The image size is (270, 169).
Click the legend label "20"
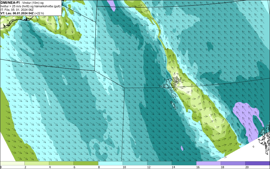click(x=247, y=167)
